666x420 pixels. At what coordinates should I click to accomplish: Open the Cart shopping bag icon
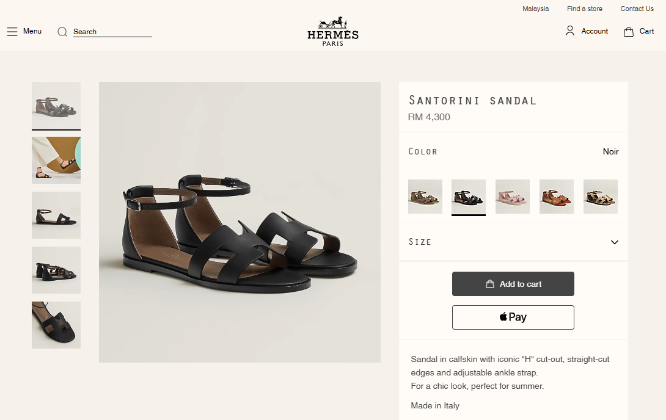(629, 32)
